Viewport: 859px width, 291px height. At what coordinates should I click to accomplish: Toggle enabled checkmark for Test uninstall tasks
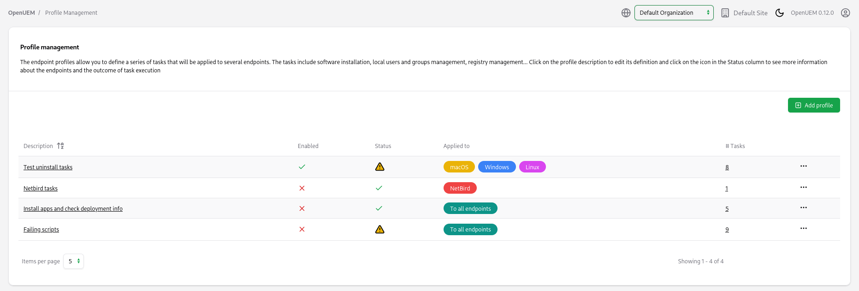302,167
